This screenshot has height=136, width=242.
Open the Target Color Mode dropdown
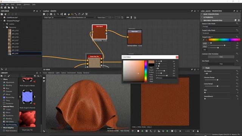221,33
